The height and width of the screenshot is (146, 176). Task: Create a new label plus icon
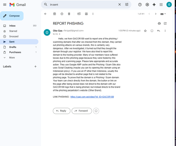(36, 67)
